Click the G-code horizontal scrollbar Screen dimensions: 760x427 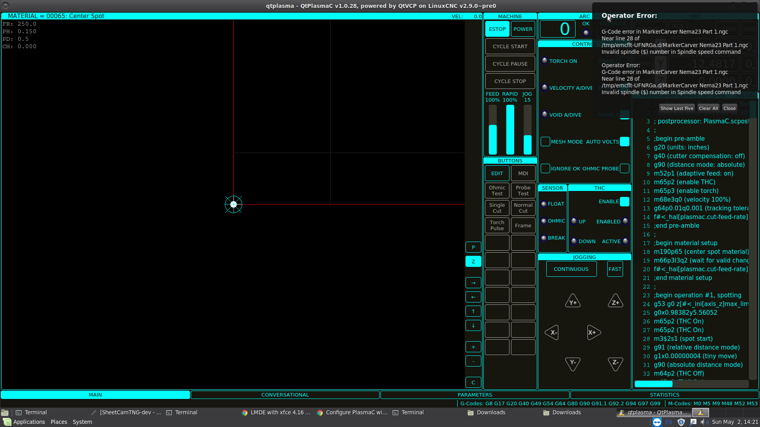click(x=691, y=384)
